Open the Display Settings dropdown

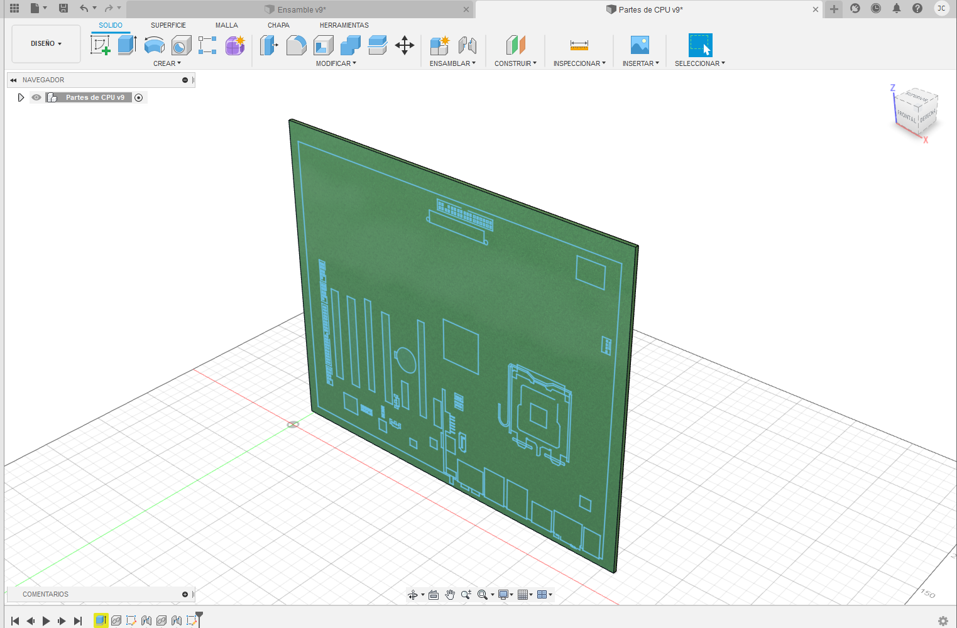click(x=505, y=595)
